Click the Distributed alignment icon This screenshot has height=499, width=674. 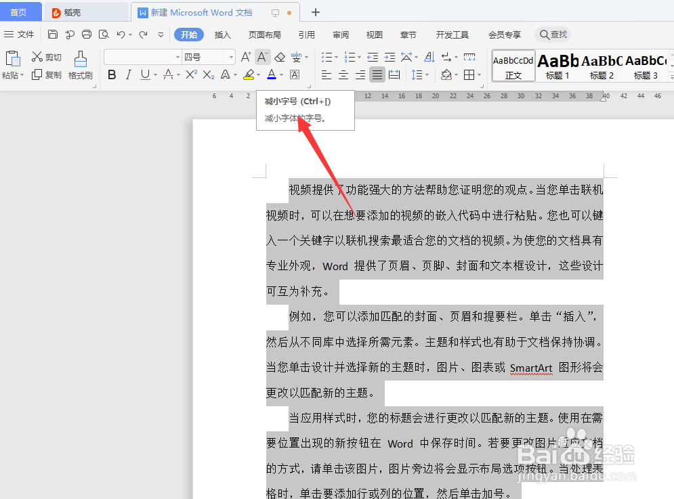coord(394,74)
